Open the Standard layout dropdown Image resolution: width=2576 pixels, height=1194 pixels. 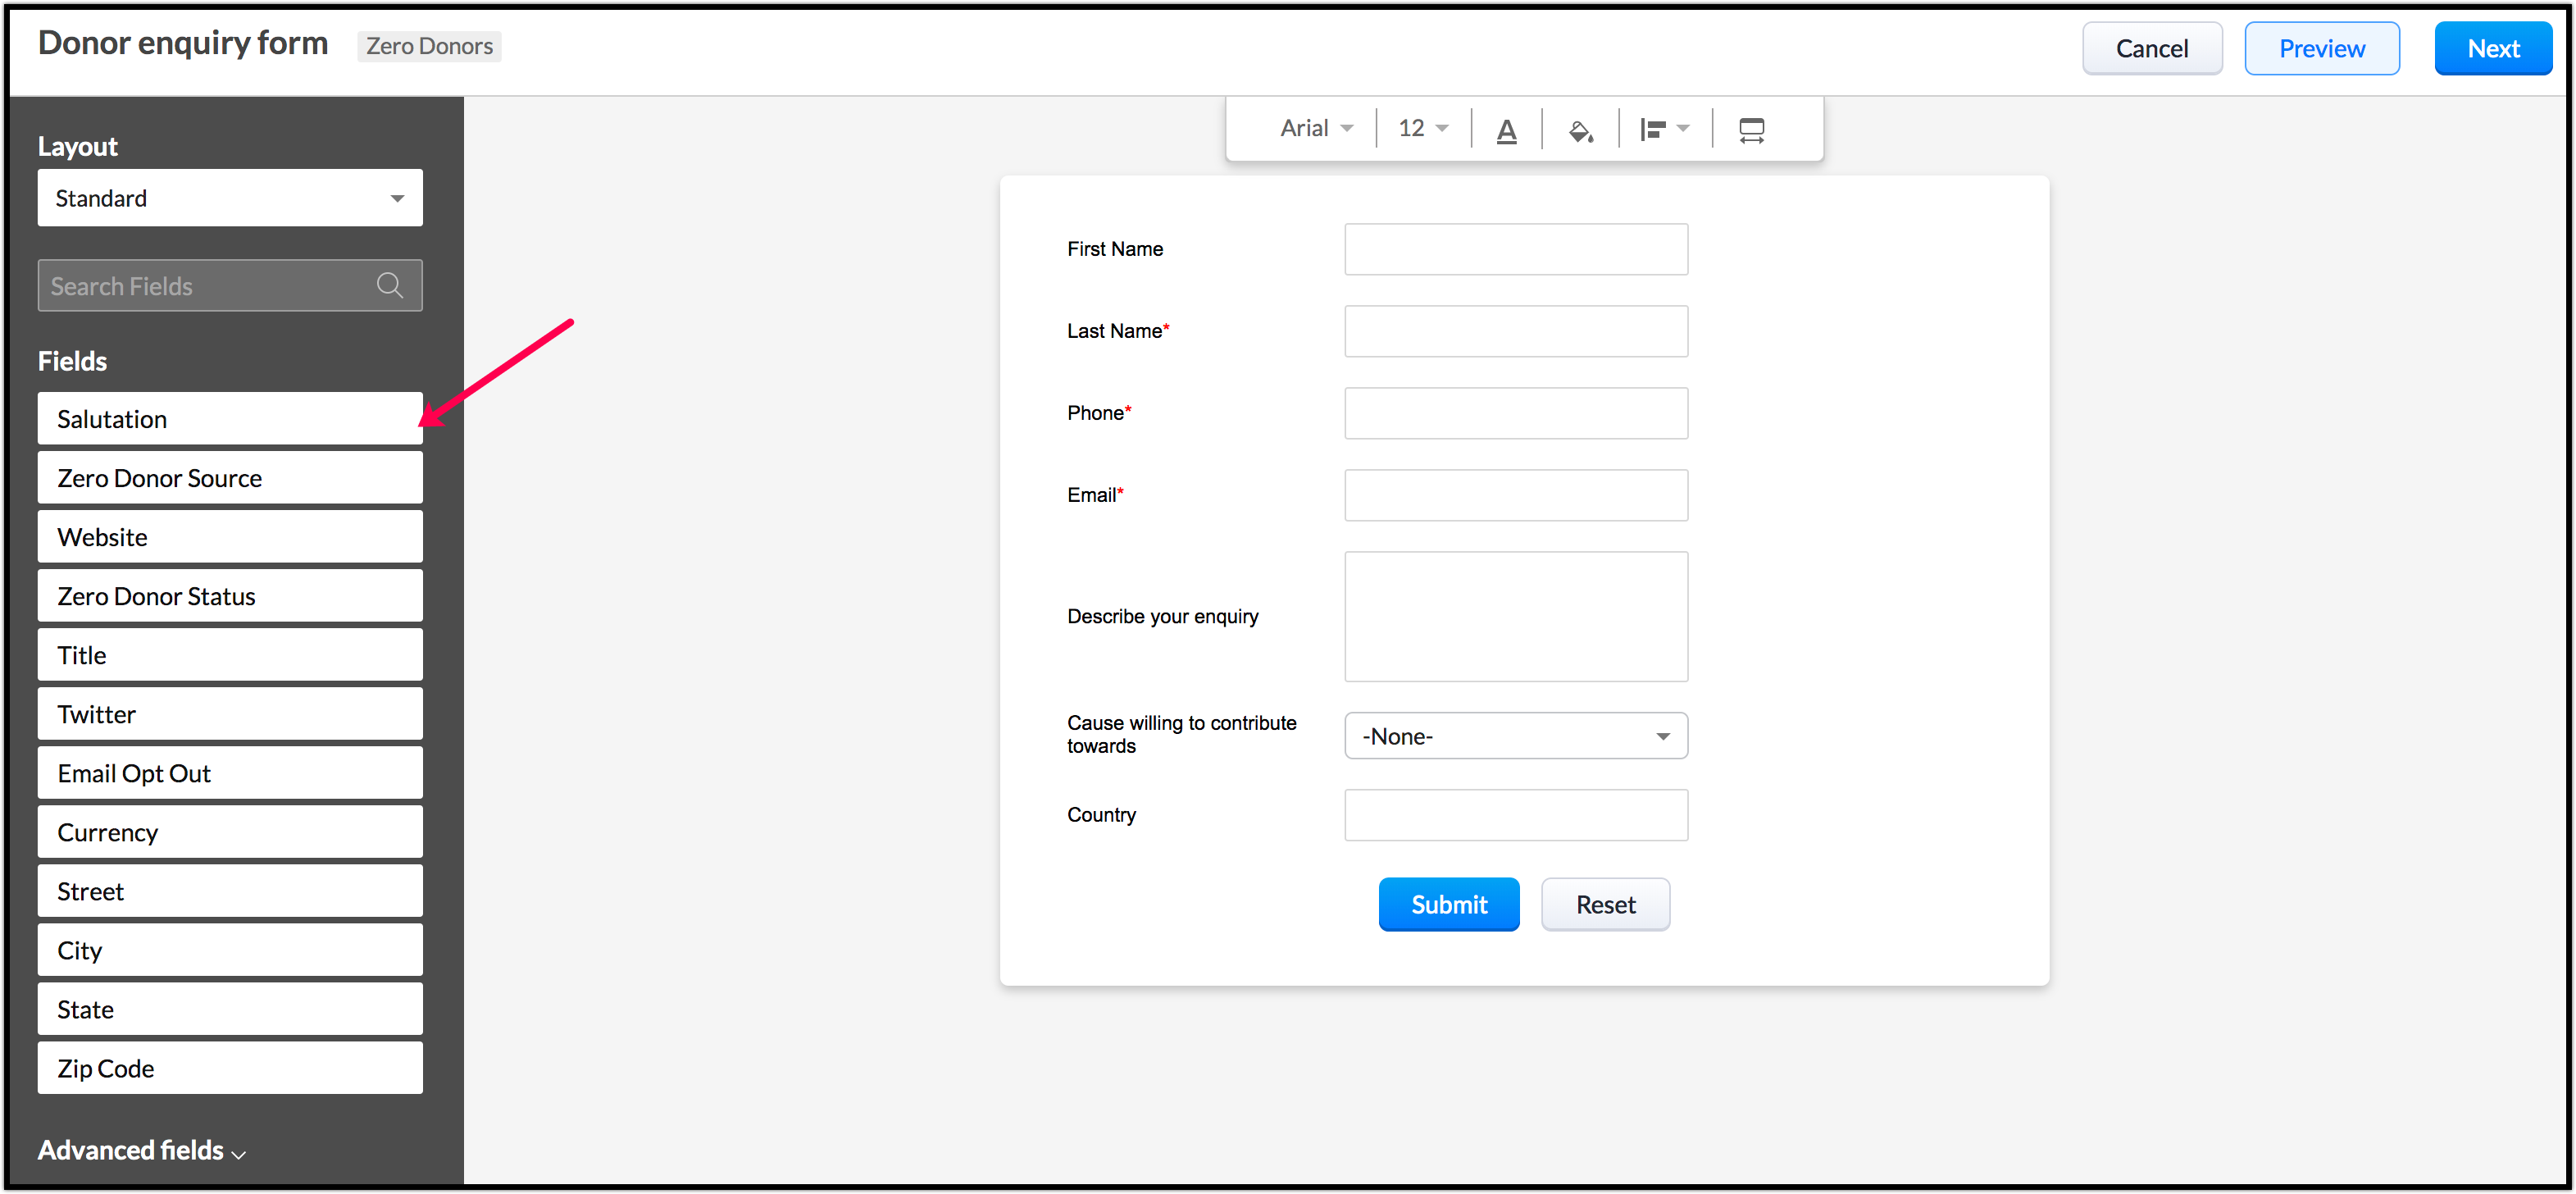(230, 198)
